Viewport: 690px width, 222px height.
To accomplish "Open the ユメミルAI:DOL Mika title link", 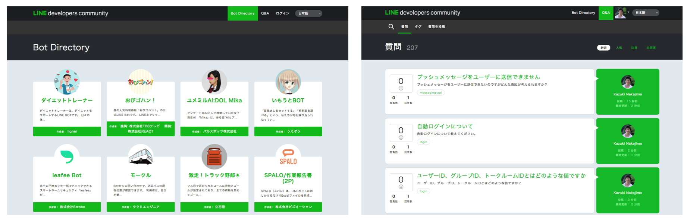I will [x=214, y=100].
